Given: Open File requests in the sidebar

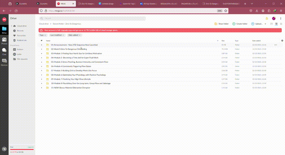Looking at the screenshot, I should (22, 59).
